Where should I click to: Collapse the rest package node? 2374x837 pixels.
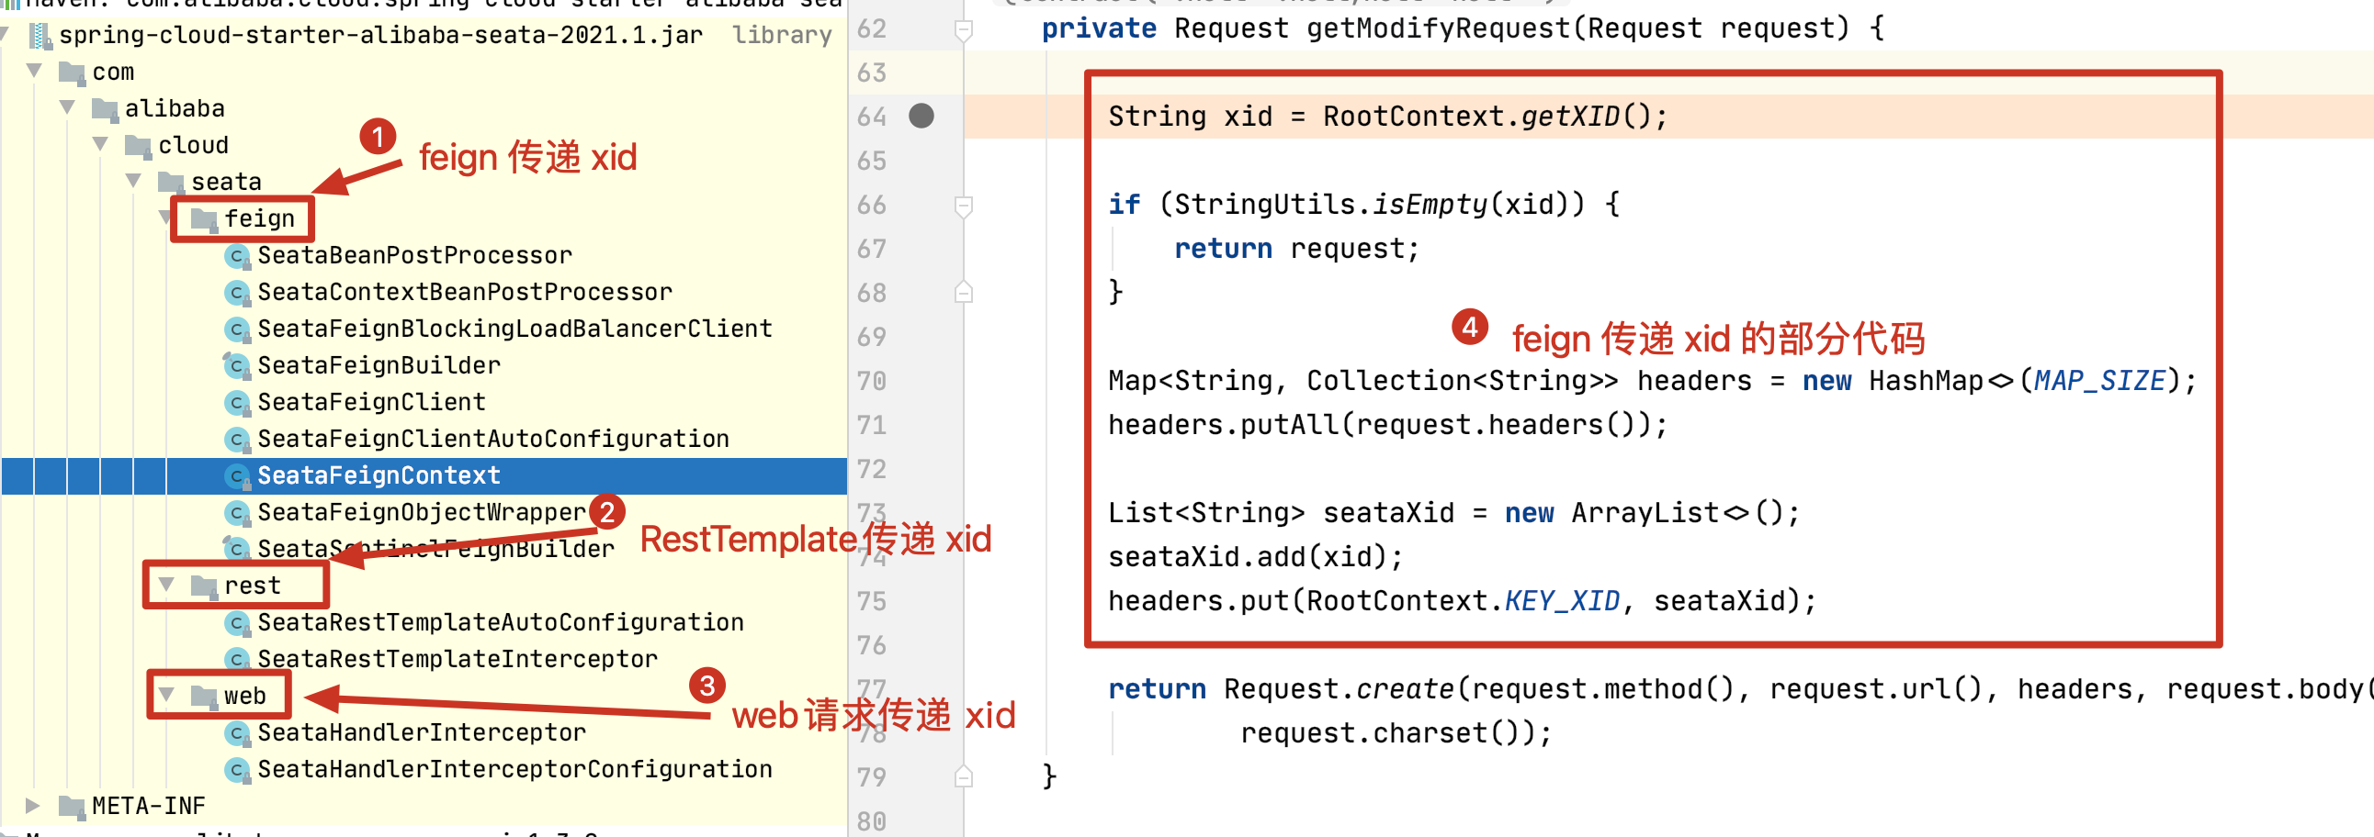click(x=167, y=585)
